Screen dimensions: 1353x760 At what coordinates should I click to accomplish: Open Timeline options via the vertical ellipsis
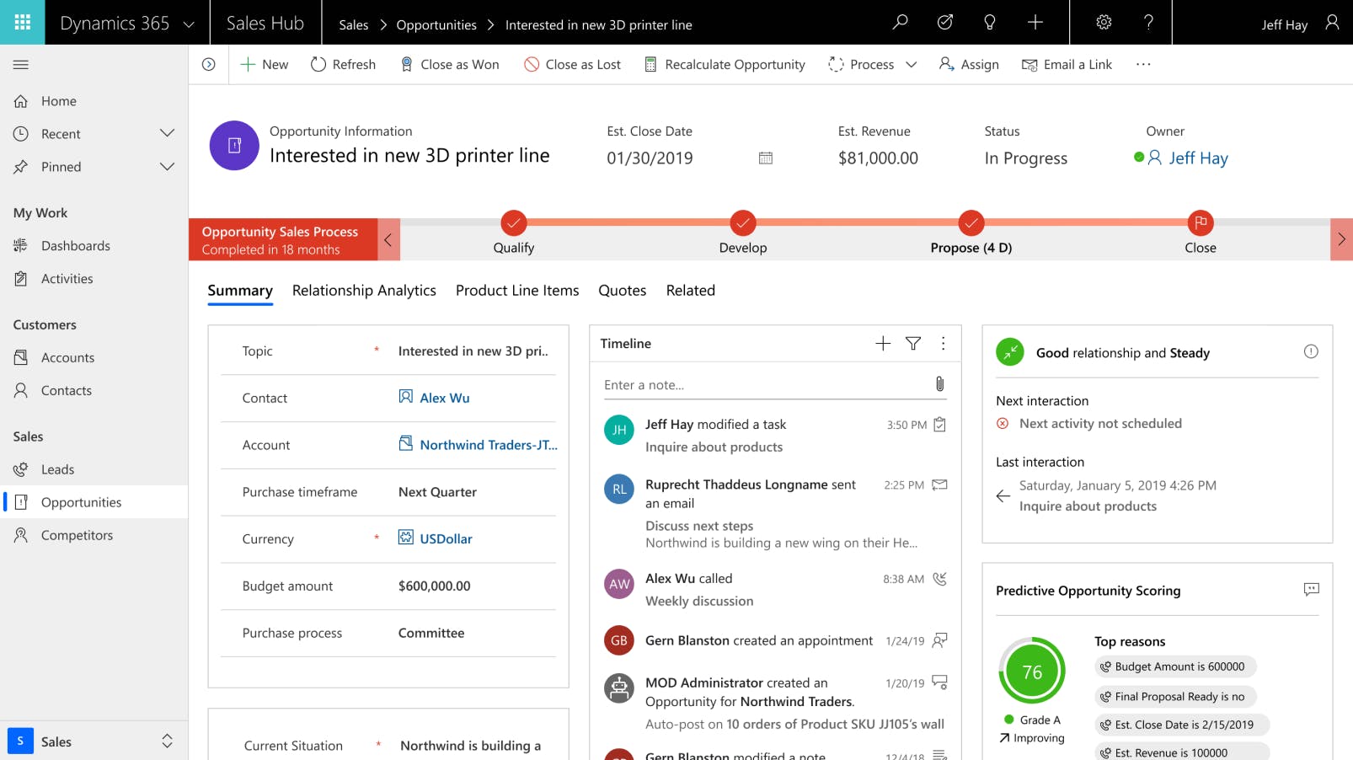tap(943, 343)
